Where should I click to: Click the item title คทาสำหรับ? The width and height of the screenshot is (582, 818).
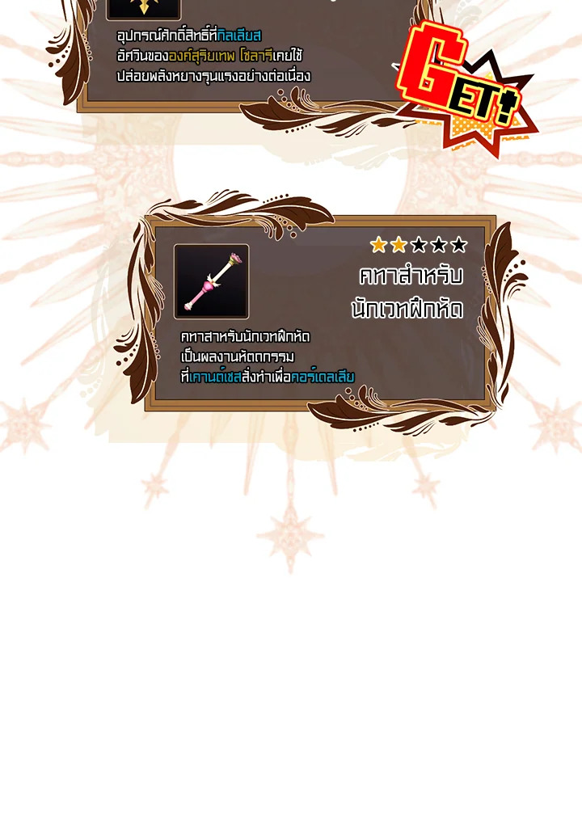coord(411,276)
